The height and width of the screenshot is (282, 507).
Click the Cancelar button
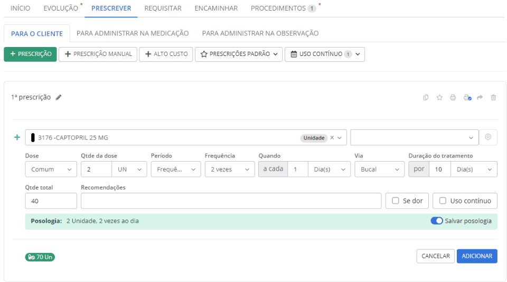[x=436, y=256]
